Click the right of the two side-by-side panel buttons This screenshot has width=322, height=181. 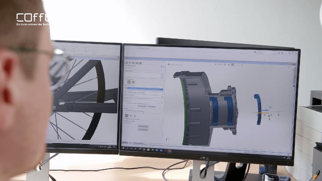pyautogui.click(x=152, y=106)
